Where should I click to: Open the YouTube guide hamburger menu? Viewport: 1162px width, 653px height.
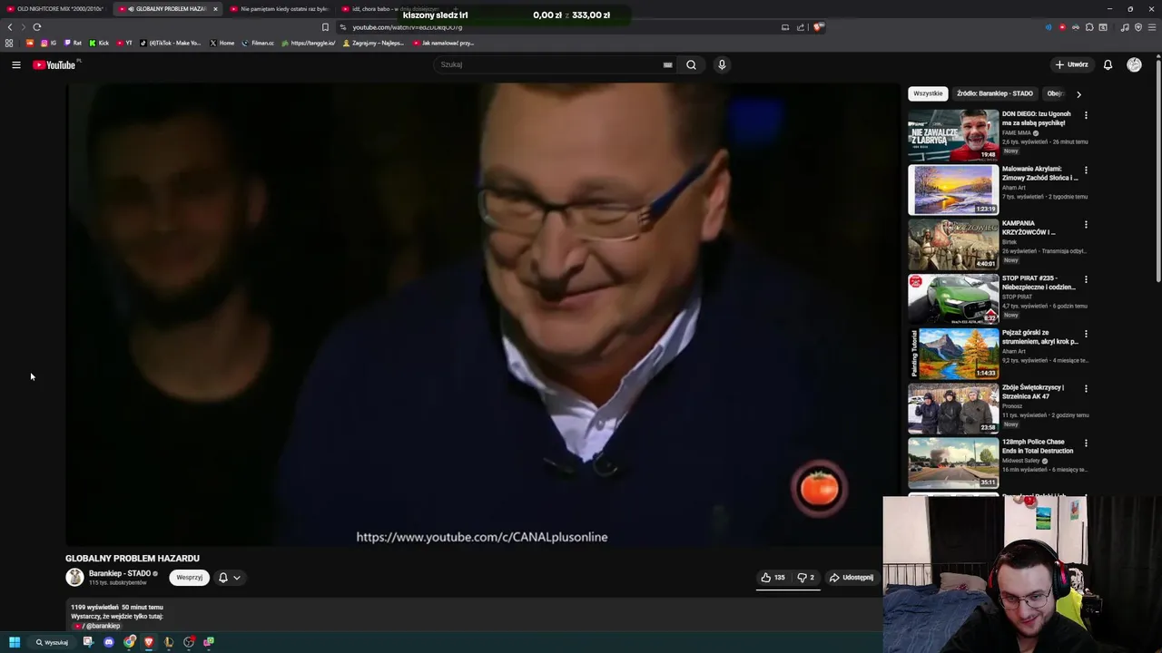(15, 64)
